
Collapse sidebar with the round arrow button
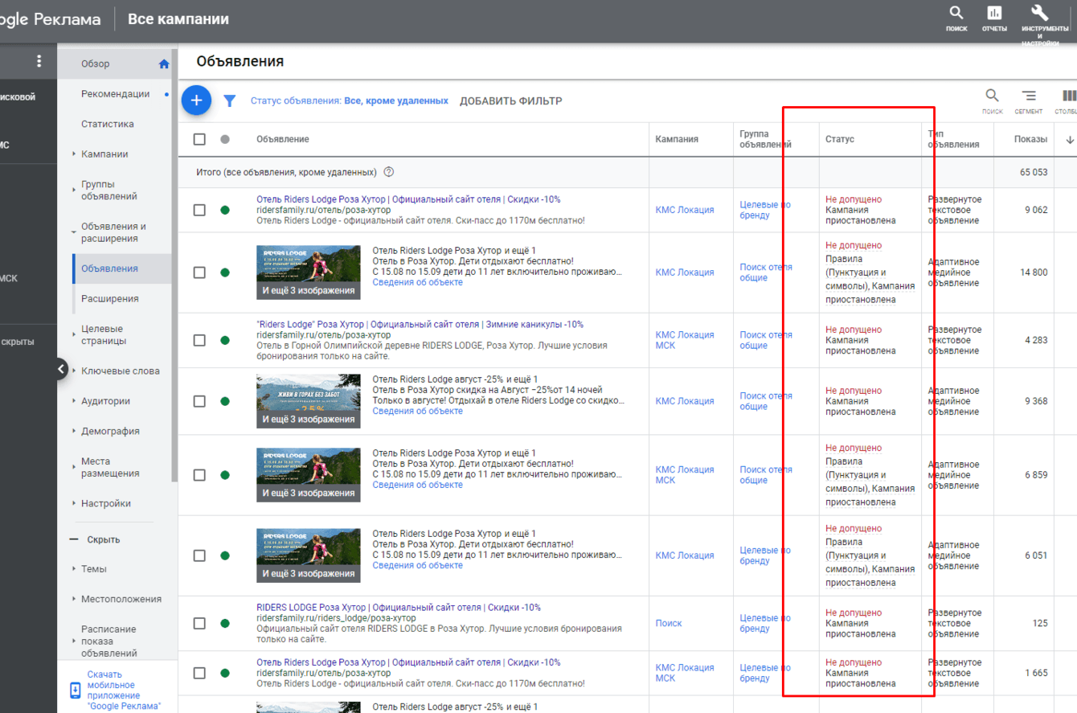tap(62, 369)
